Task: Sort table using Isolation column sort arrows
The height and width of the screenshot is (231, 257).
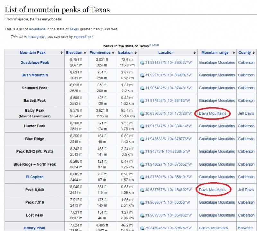Action: (135, 53)
